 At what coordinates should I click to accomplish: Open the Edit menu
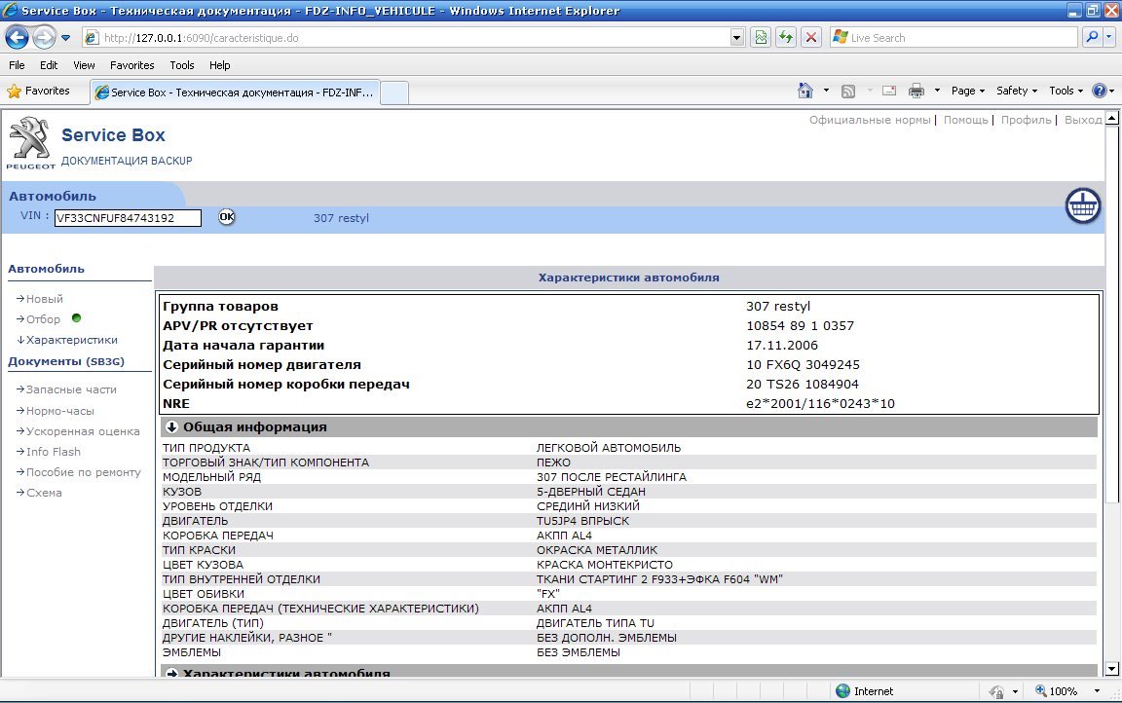pyautogui.click(x=49, y=65)
